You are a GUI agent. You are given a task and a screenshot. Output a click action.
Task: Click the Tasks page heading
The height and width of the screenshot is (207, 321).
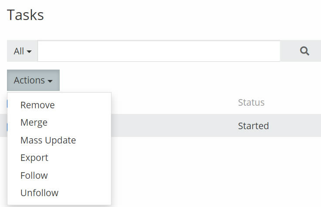click(25, 15)
